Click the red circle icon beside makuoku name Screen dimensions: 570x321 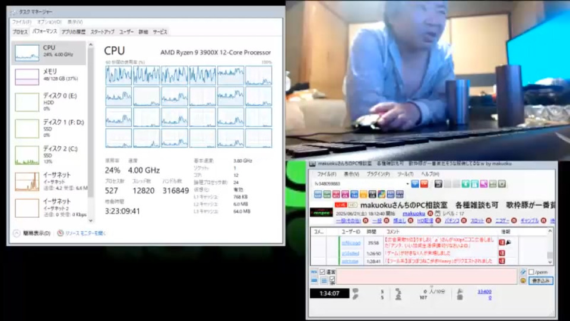click(x=430, y=213)
